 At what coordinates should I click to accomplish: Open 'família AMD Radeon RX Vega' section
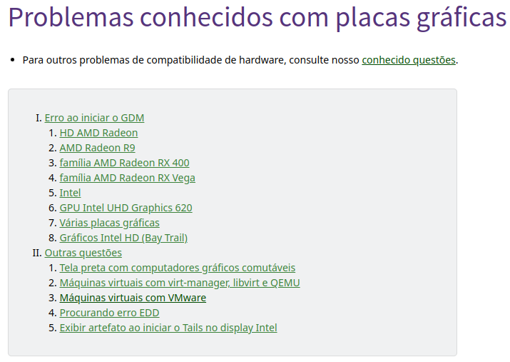click(x=127, y=178)
